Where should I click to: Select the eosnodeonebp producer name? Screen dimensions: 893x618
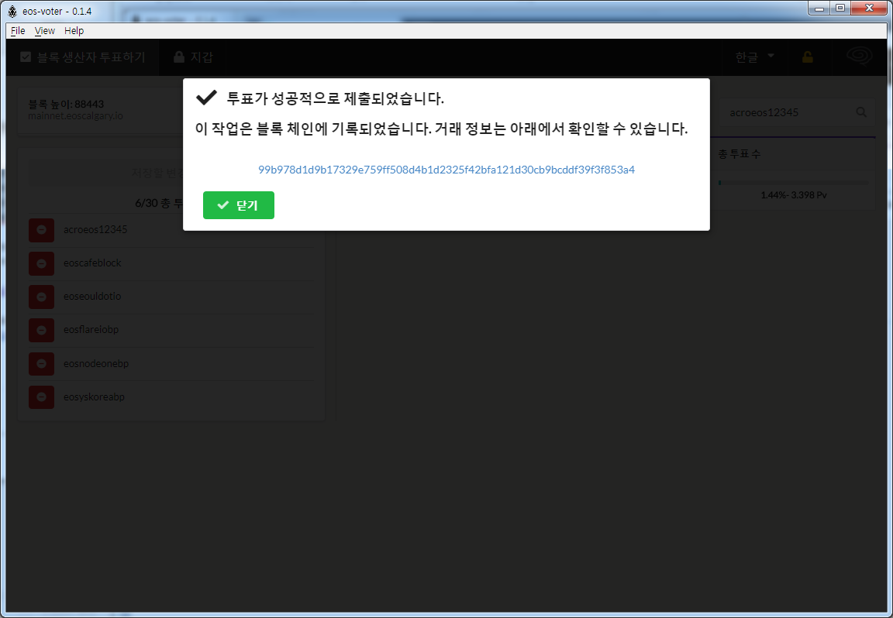pos(96,363)
